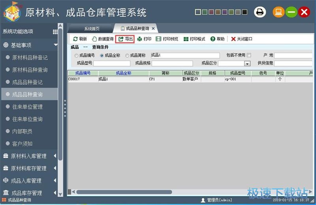Viewport: 316px width, 205px height.
Task: Sort by the 成品全称 column header
Action: [x=124, y=73]
